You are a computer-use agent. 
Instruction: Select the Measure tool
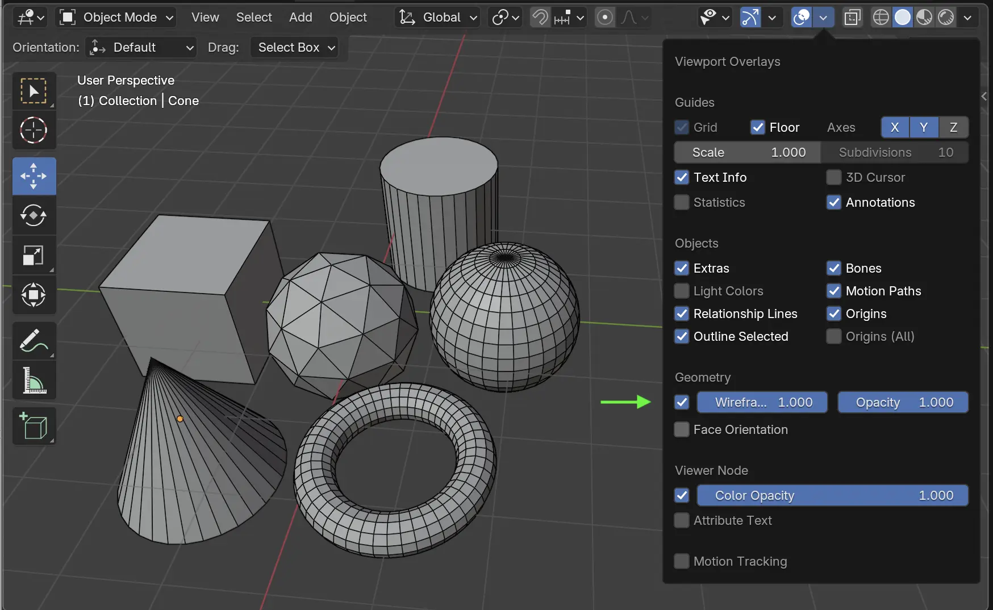[34, 380]
